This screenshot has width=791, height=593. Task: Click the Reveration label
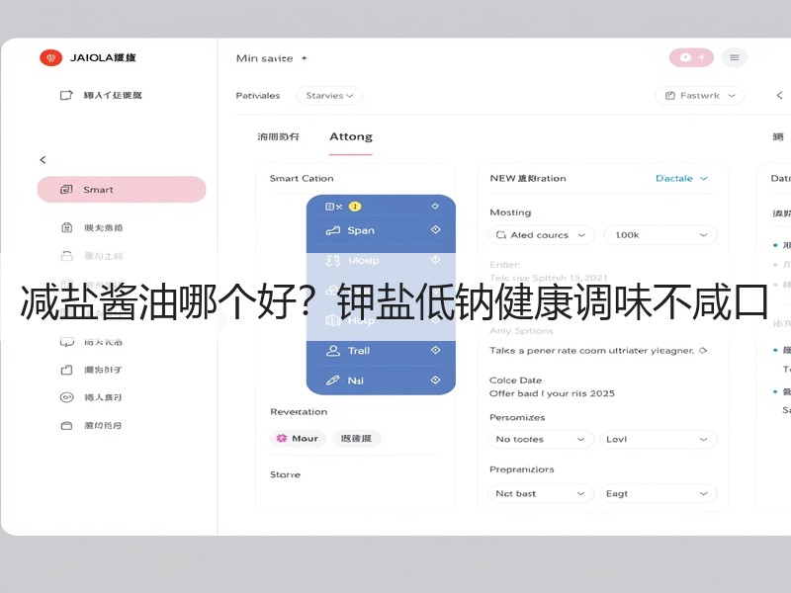click(299, 412)
